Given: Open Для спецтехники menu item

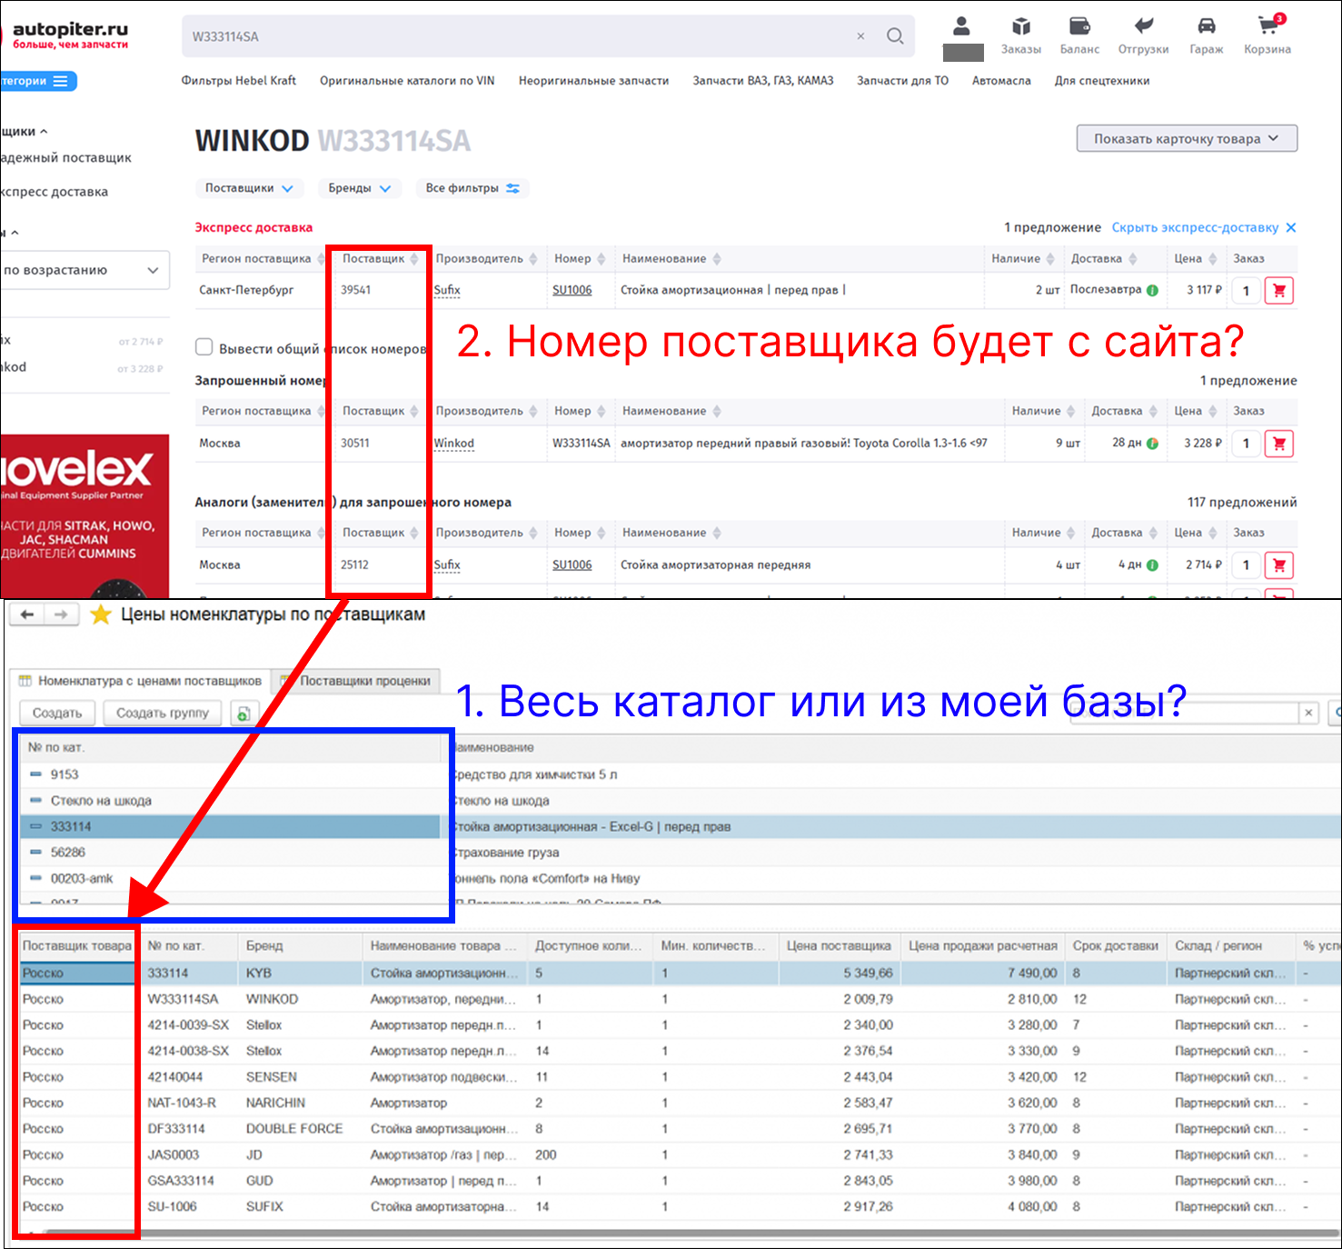Looking at the screenshot, I should click(x=1102, y=81).
